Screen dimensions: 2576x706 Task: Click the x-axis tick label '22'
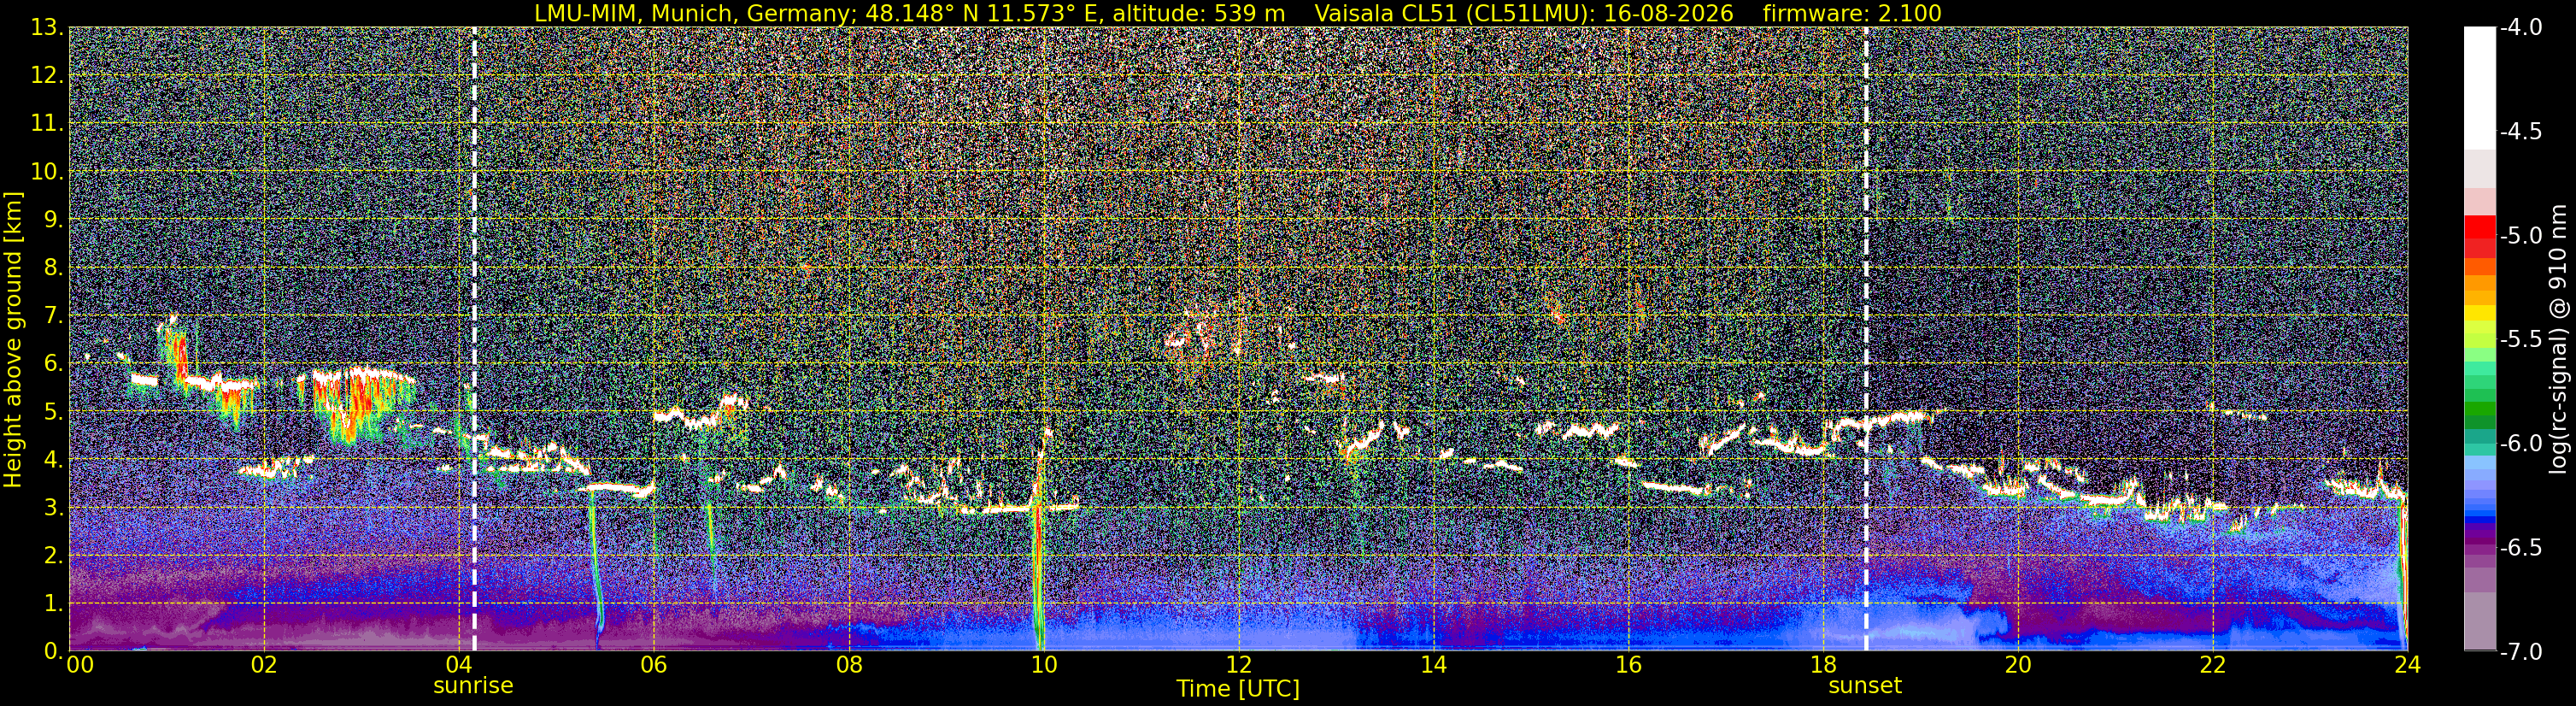tap(2213, 665)
